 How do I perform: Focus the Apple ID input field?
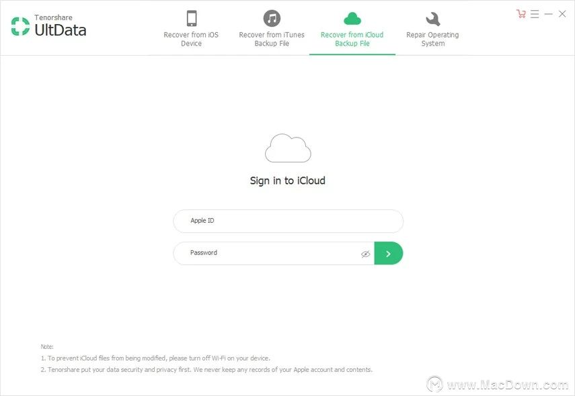(288, 221)
